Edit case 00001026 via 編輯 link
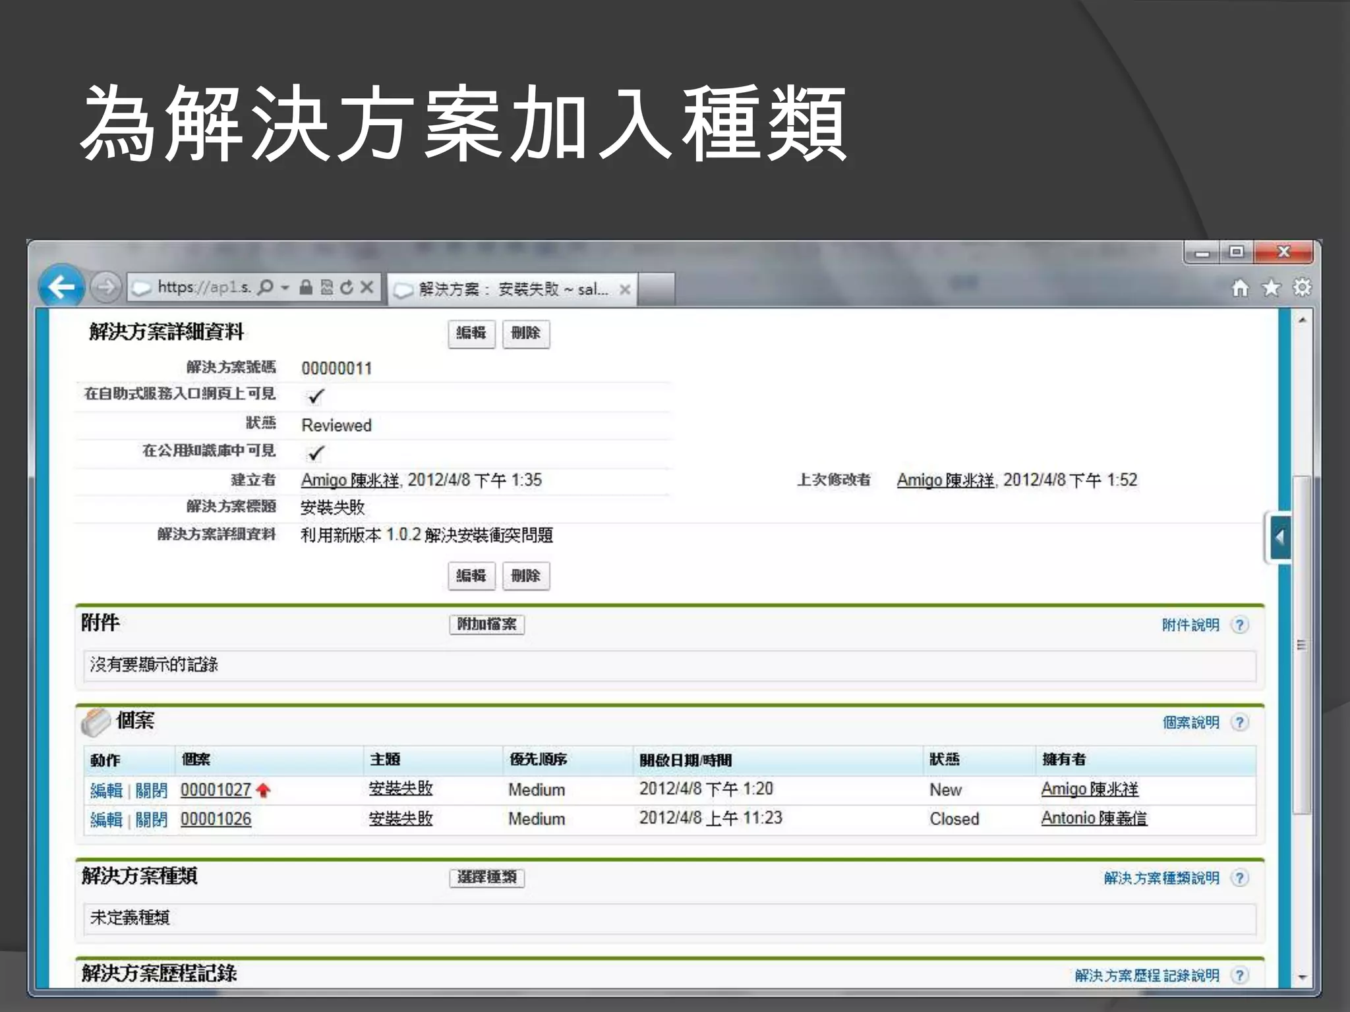The image size is (1350, 1012). (x=106, y=820)
